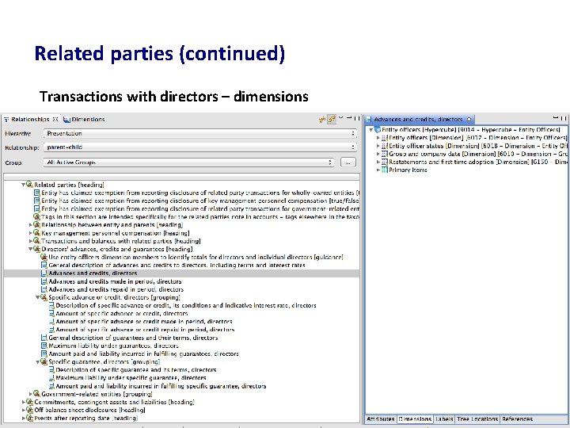Select Amount of specific advance or credit repaid in period
570x428 pixels.
click(145, 330)
